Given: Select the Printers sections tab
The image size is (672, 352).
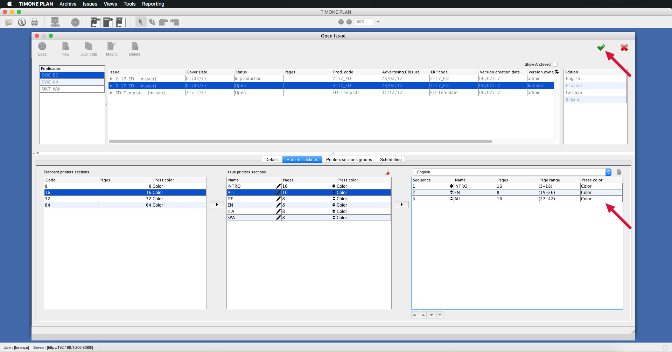Looking at the screenshot, I should [x=302, y=159].
